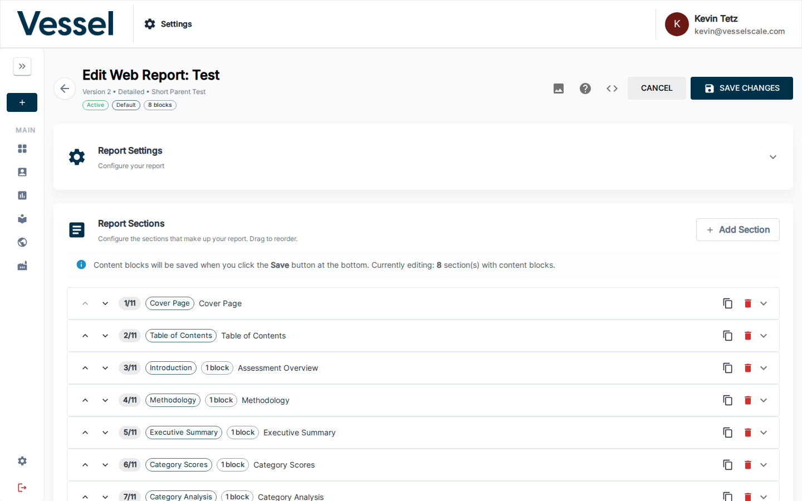
Task: Duplicate the Cover Page section
Action: point(728,303)
